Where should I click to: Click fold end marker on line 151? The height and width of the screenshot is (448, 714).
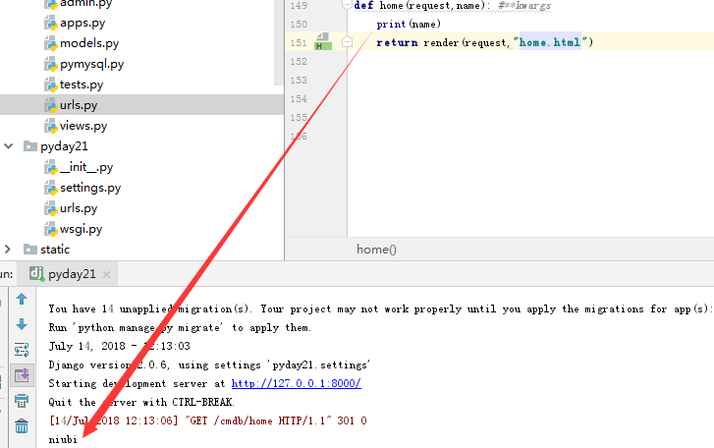[x=347, y=42]
